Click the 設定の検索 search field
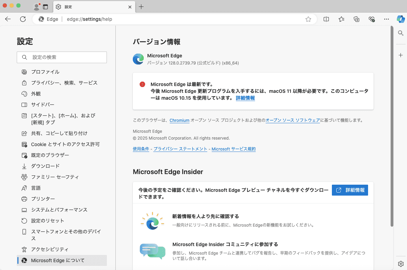 (x=62, y=57)
